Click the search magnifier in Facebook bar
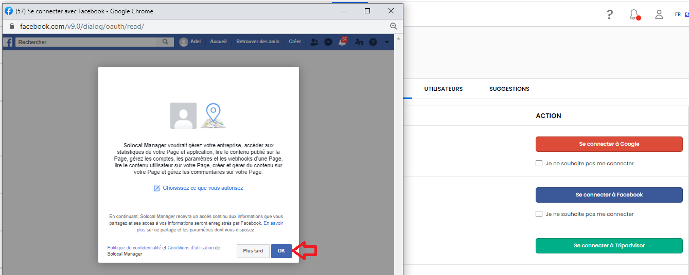 pyautogui.click(x=165, y=42)
